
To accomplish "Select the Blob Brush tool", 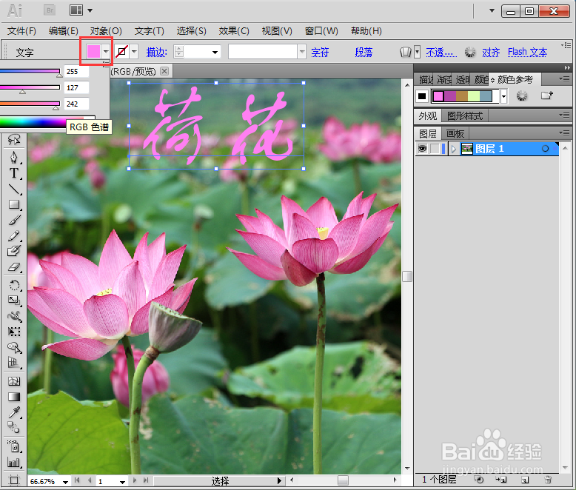I will coord(14,251).
